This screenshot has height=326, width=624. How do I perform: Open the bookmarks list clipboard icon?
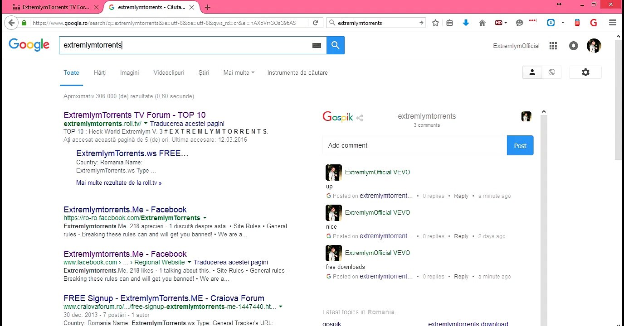click(449, 23)
